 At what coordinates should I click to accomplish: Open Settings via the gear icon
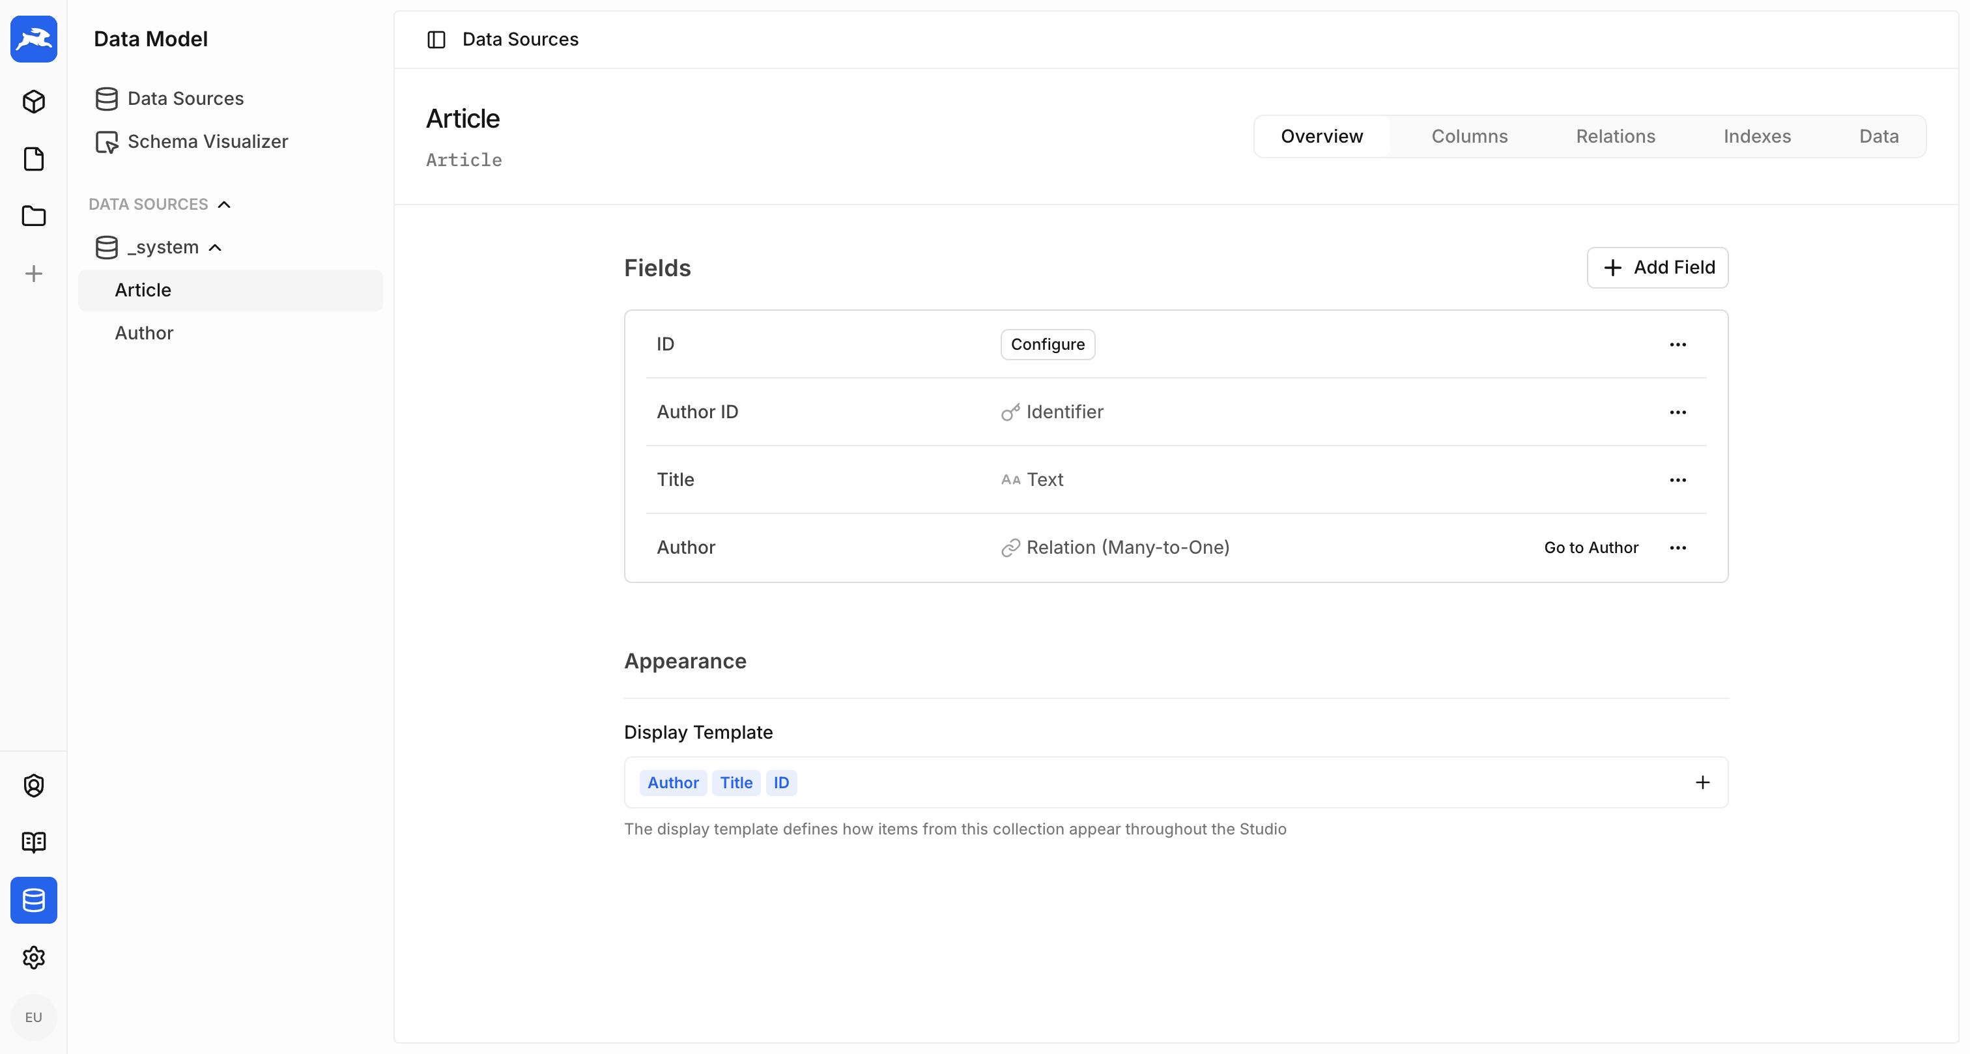34,958
